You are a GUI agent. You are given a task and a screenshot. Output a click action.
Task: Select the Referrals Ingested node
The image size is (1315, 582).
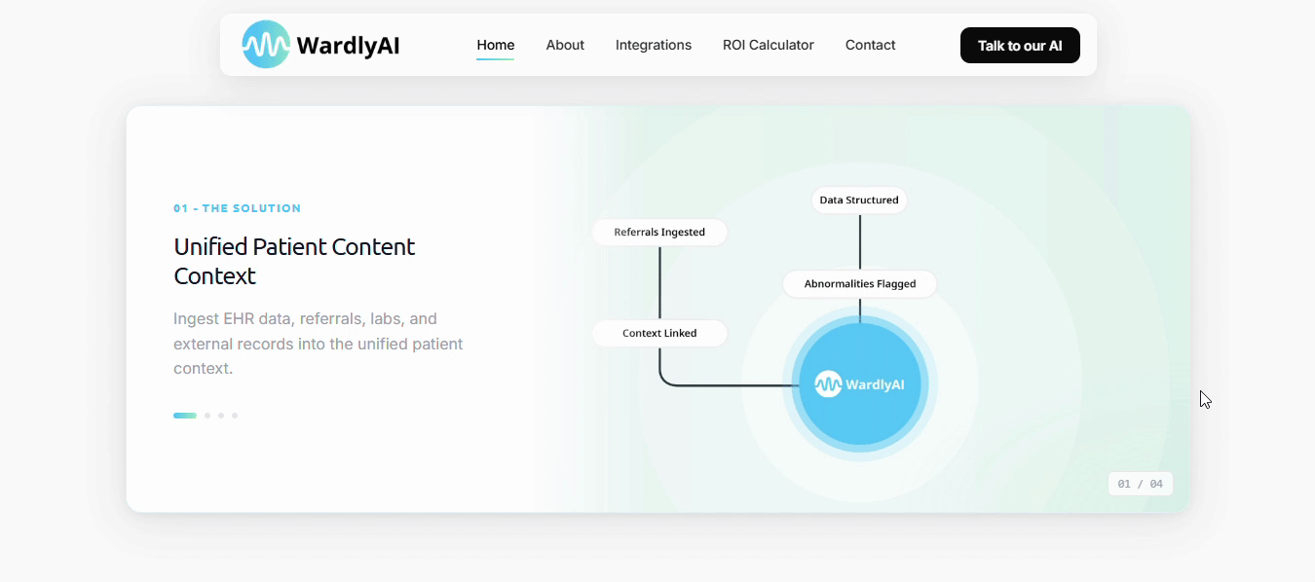coord(659,233)
